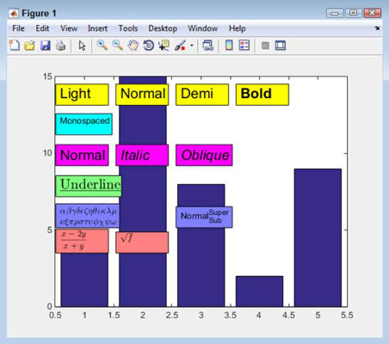This screenshot has height=344, width=389.
Task: Select the Edit Plot arrow tool
Action: [82, 46]
